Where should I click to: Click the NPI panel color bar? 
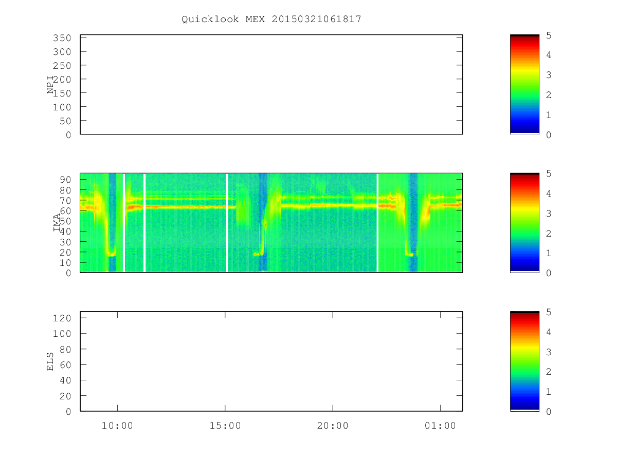tap(524, 85)
